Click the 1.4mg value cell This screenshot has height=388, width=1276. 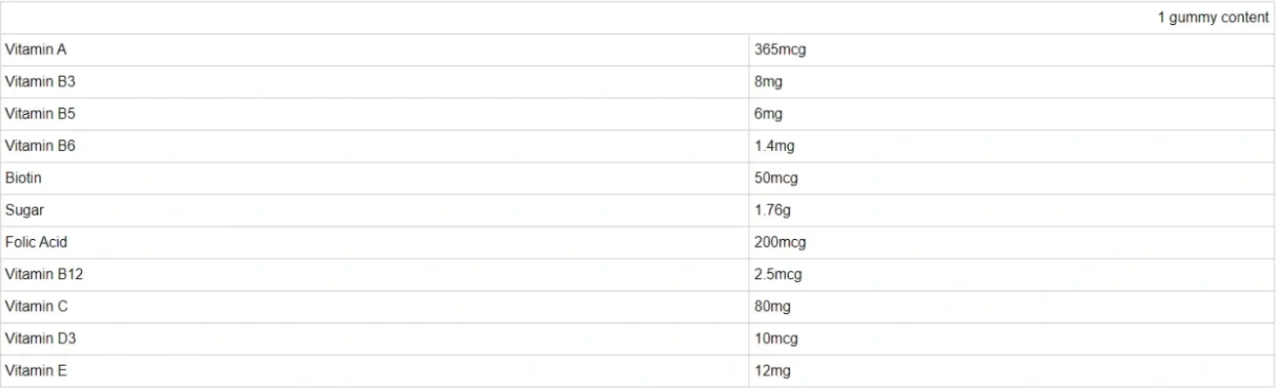pyautogui.click(x=775, y=146)
